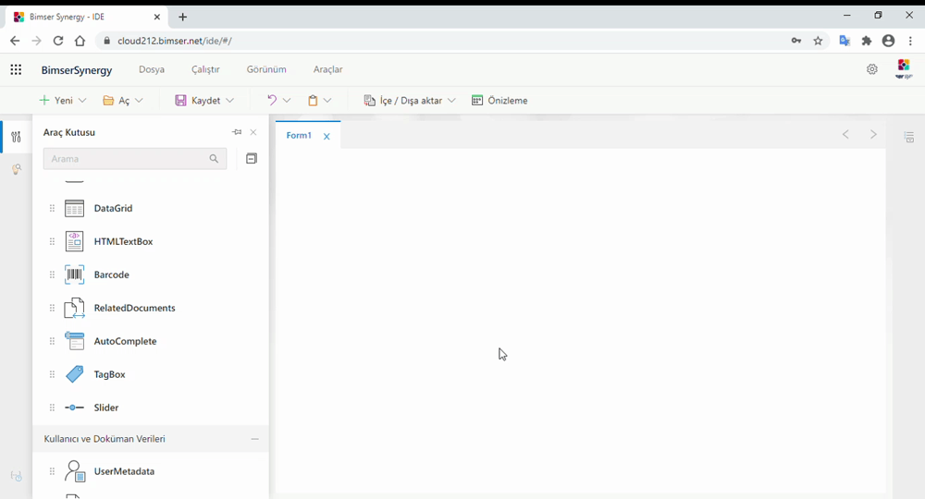This screenshot has height=499, width=925.
Task: Choose the UserMetadata control icon
Action: coord(75,472)
